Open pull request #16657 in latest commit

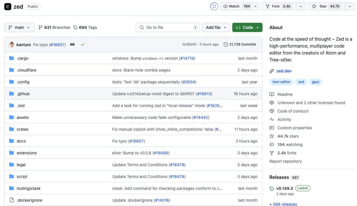[x=58, y=45]
